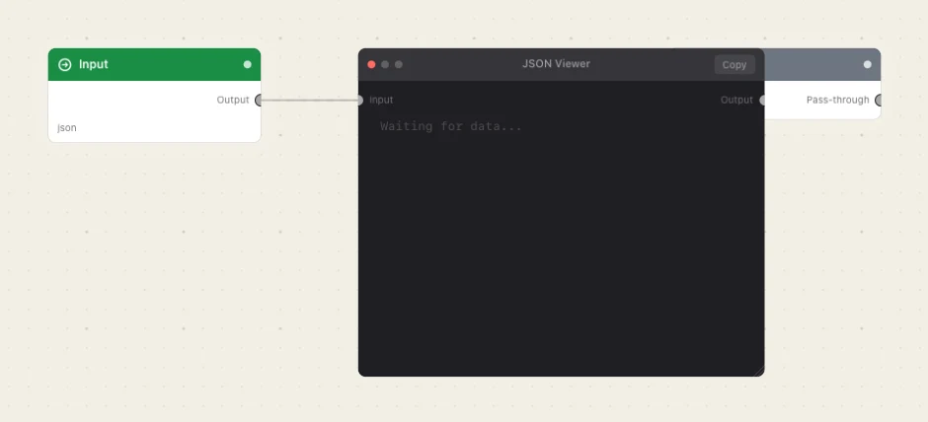Select the Input node's Output port
Viewport: 928px width, 422px height.
click(258, 101)
